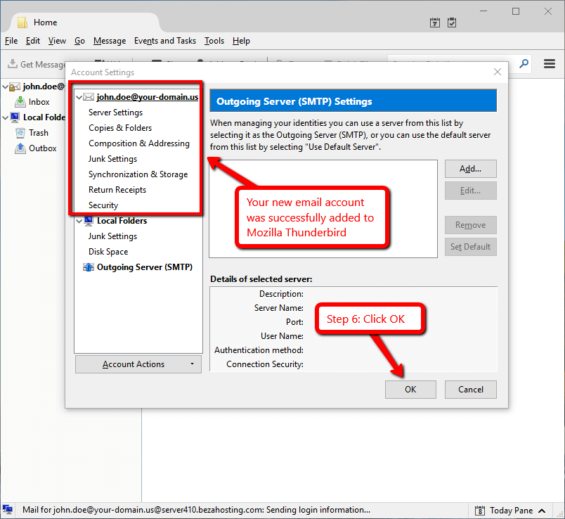Select Return Receipts
This screenshot has width=565, height=519.
(117, 190)
